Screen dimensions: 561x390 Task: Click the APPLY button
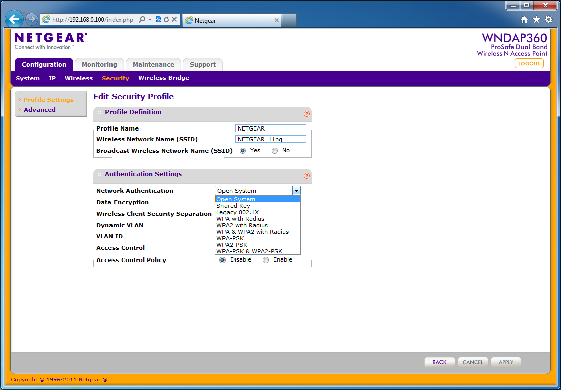506,362
